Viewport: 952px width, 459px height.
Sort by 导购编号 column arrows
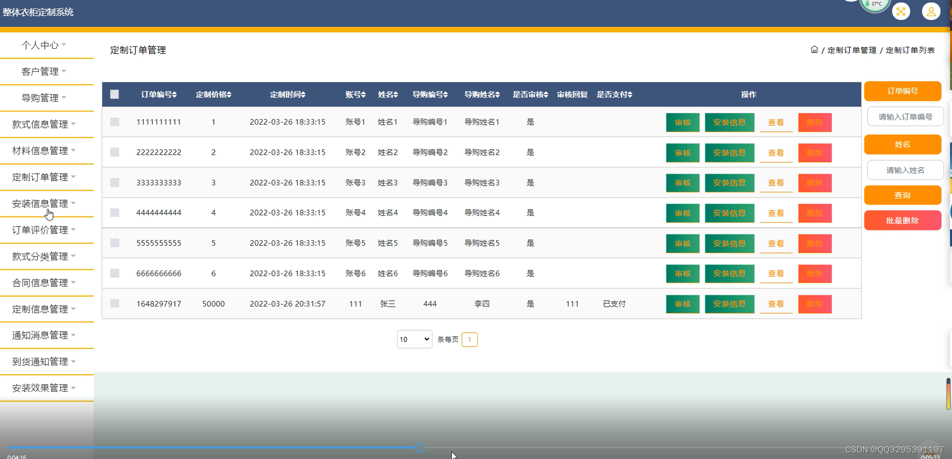coord(445,95)
